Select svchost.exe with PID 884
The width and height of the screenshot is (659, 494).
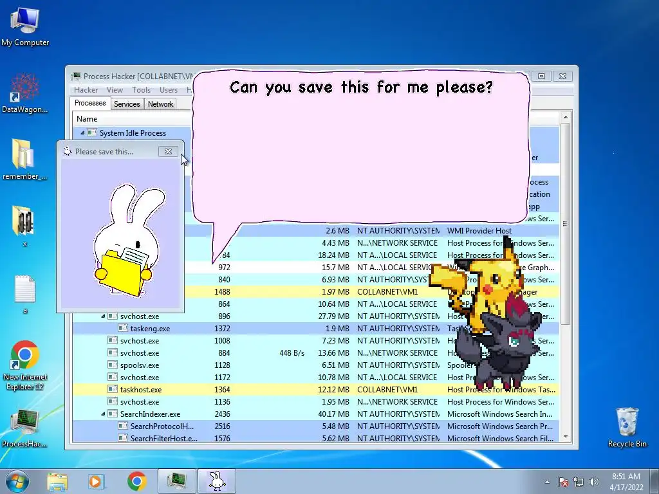(x=316, y=353)
